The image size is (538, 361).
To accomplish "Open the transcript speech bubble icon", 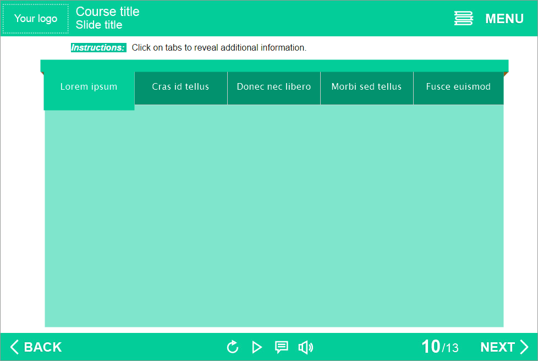I will (281, 347).
